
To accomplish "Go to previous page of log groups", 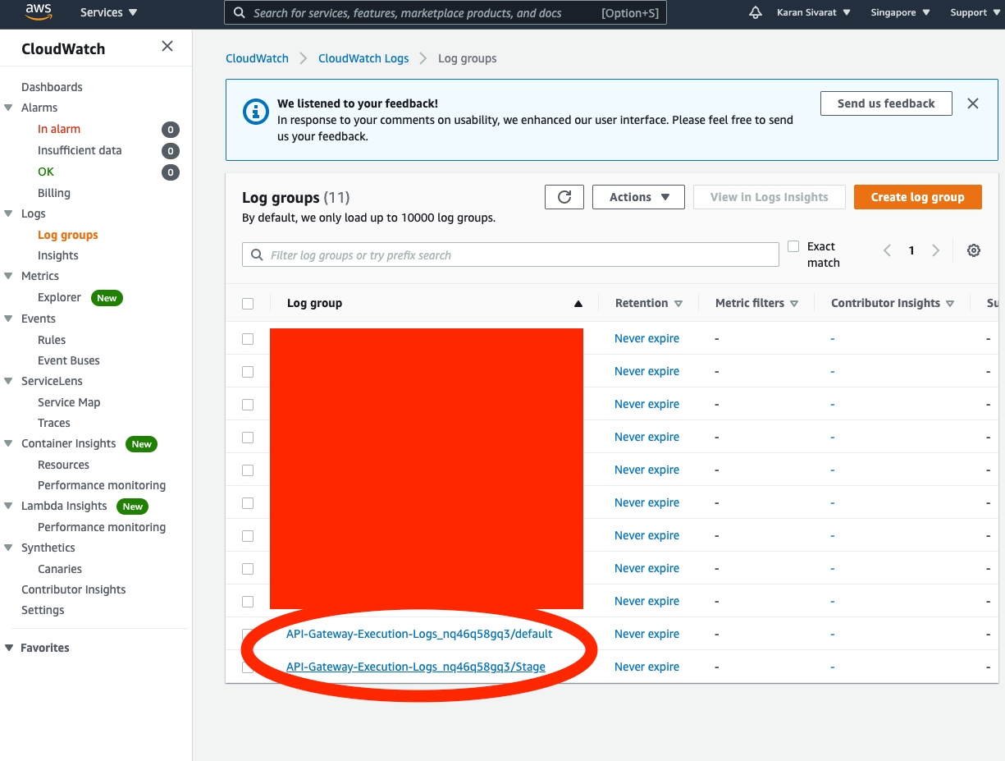I will (887, 250).
